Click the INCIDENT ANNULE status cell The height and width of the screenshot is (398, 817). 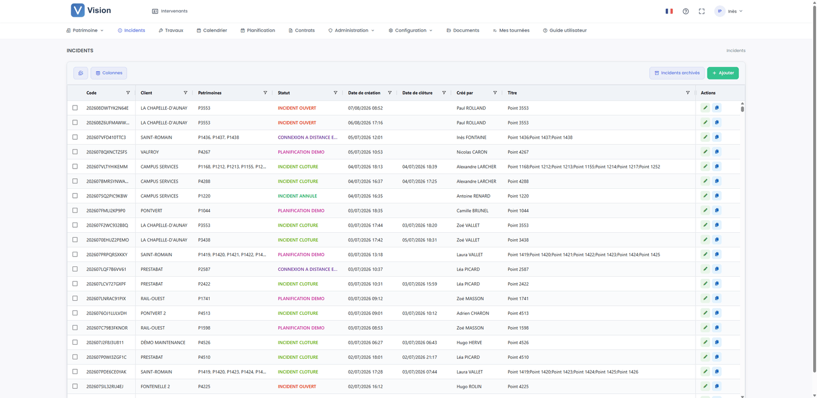pos(297,196)
